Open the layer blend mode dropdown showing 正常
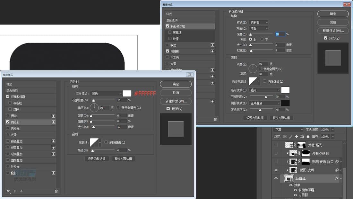Image resolution: width=353 pixels, height=199 pixels. pyautogui.click(x=288, y=130)
